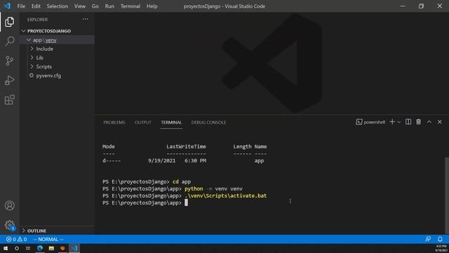Click the taskbar clock
Viewport: 449px width, 253px height.
coord(441,248)
